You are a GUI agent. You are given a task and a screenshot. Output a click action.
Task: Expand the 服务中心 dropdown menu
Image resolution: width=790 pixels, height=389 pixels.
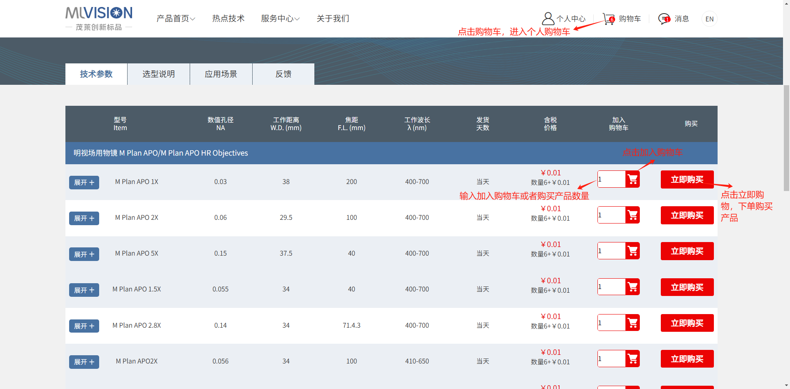[x=280, y=19]
